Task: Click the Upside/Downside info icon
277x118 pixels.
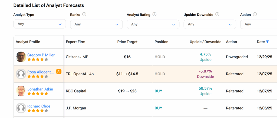Action: click(217, 15)
